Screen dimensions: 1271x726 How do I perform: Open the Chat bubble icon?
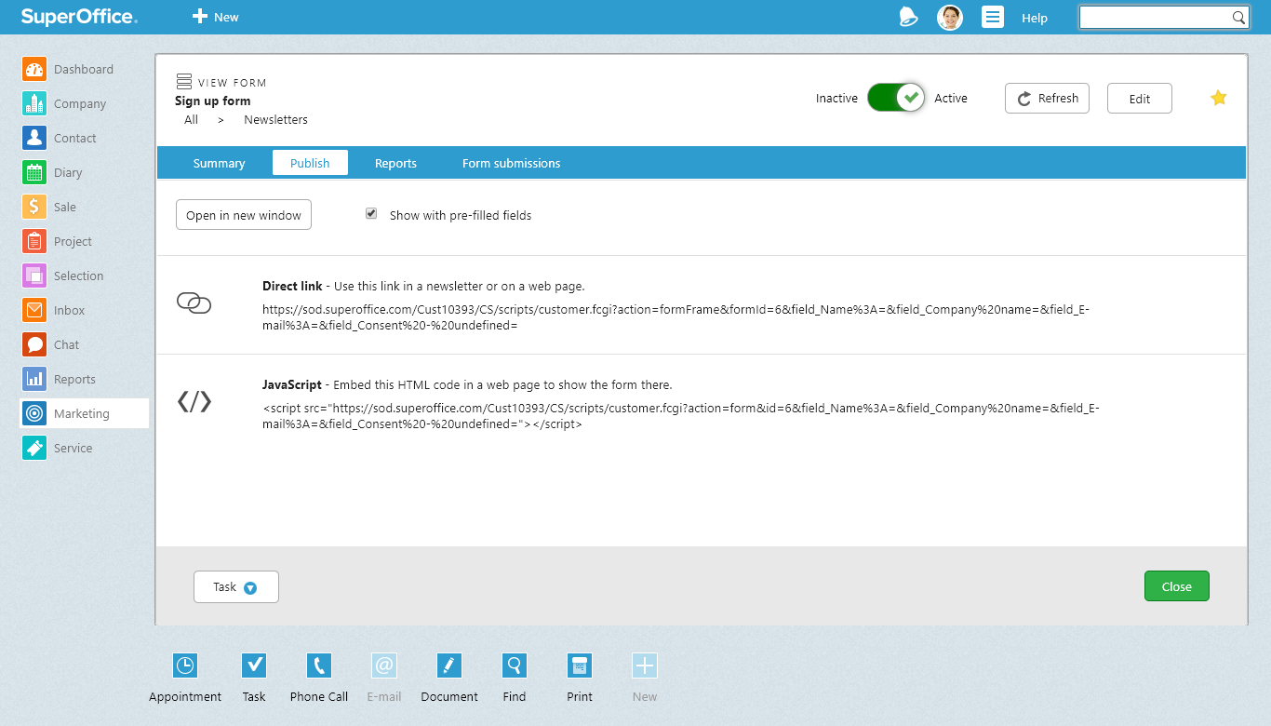[34, 344]
